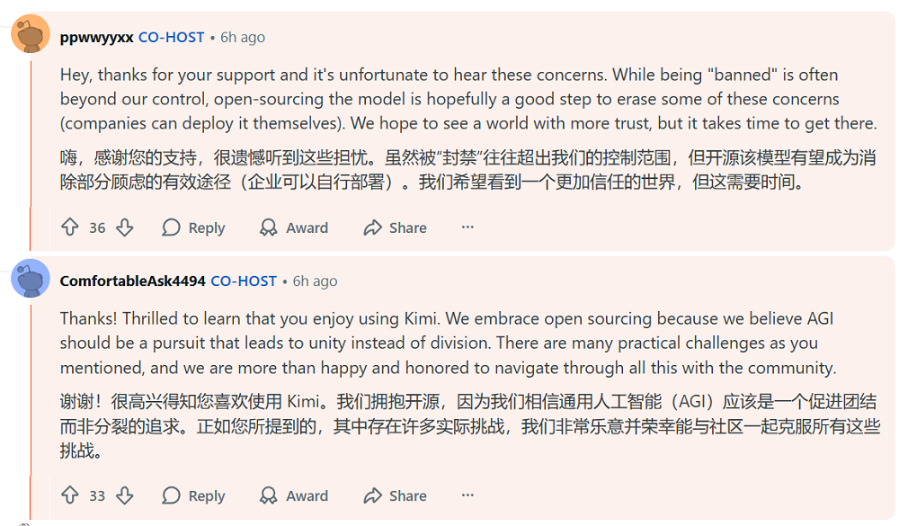Click the Share icon under ComfortableAsk4494's comment

370,495
